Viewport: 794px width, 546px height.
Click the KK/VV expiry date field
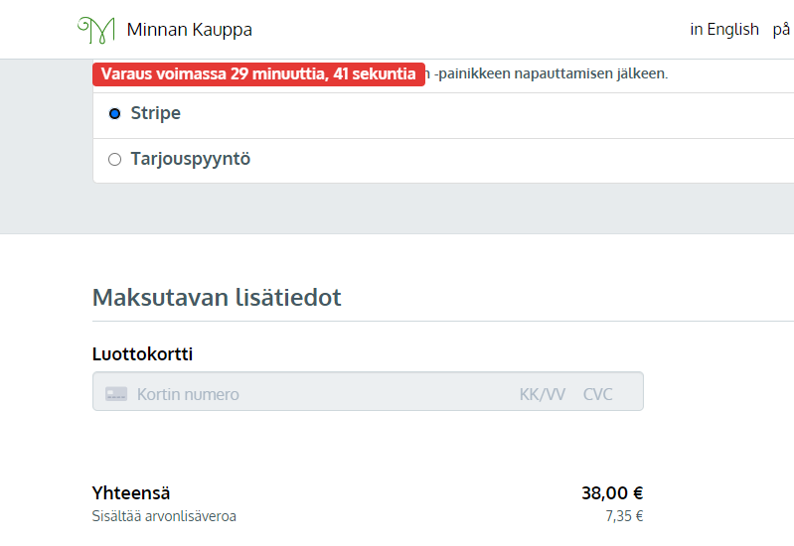pos(542,394)
